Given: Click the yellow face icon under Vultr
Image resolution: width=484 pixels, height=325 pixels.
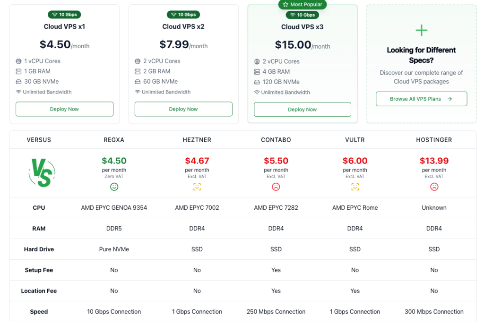Looking at the screenshot, I should [355, 187].
